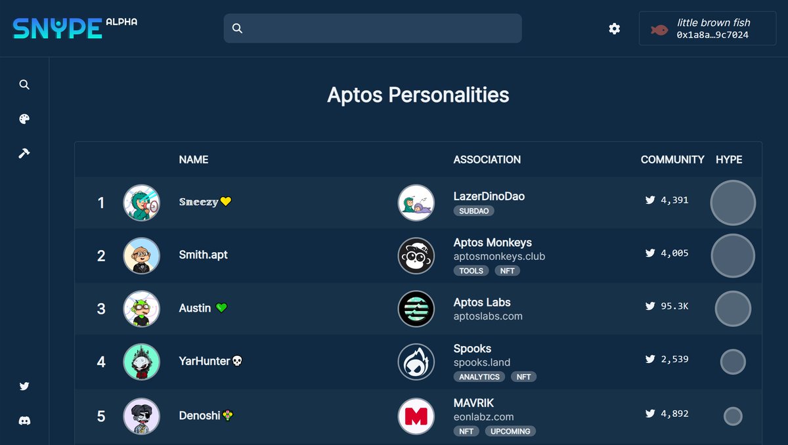Open the Spooks flame logo

coord(416,362)
